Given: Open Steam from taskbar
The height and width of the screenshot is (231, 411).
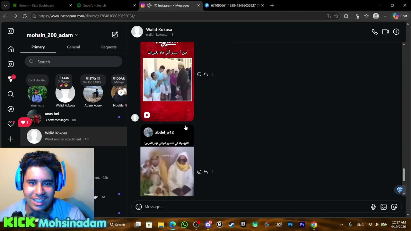Looking at the screenshot, I should point(231,225).
